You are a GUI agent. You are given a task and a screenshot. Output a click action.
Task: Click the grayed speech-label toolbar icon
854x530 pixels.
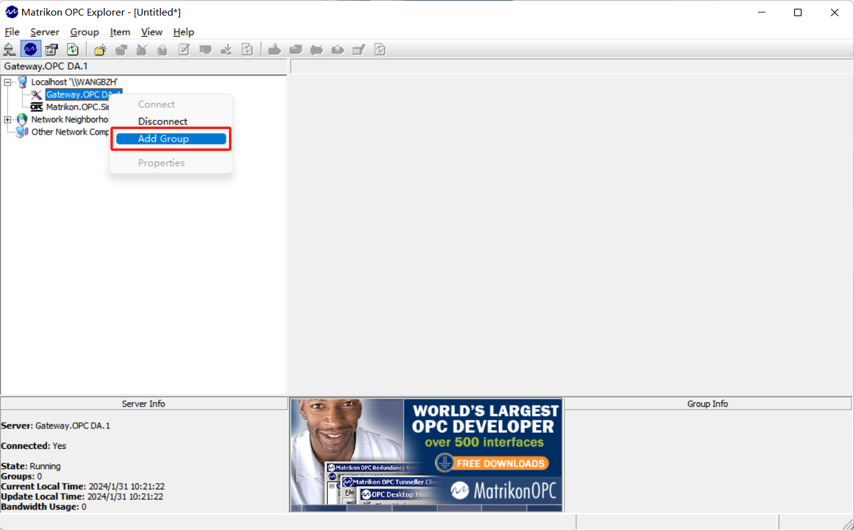[x=205, y=49]
